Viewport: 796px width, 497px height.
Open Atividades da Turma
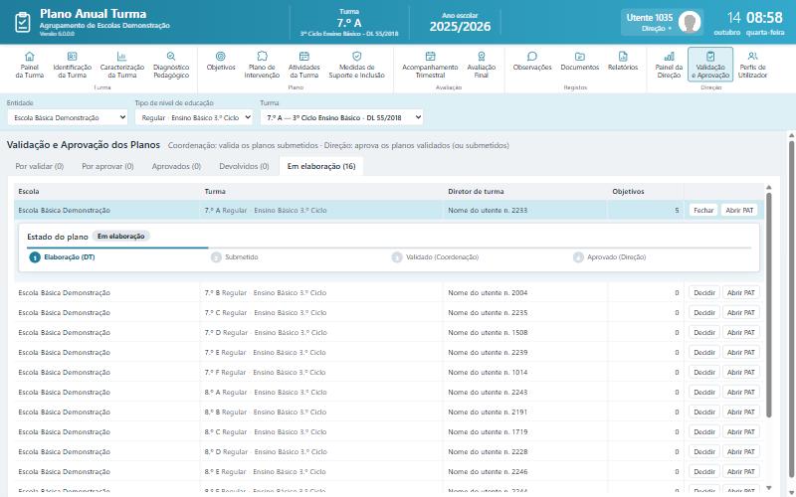point(304,65)
